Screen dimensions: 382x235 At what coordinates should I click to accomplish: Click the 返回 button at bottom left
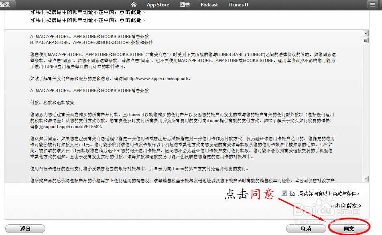[25, 228]
